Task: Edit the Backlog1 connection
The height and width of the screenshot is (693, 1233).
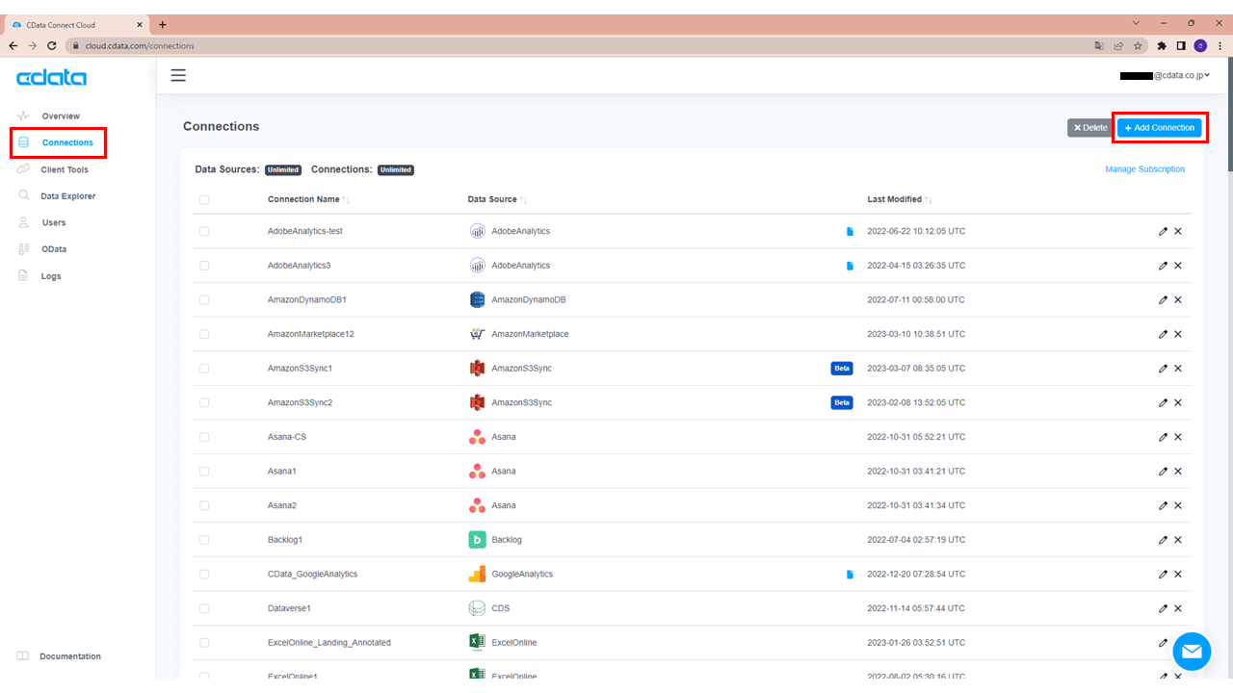Action: pyautogui.click(x=1163, y=540)
